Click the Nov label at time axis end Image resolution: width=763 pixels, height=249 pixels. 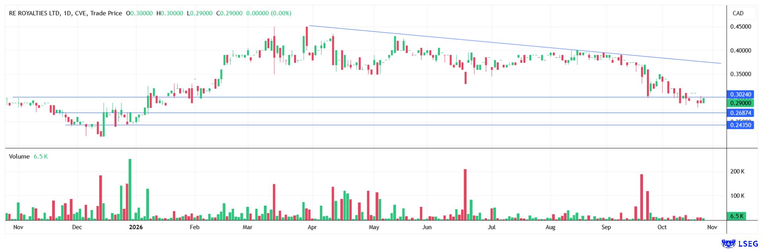(712, 227)
